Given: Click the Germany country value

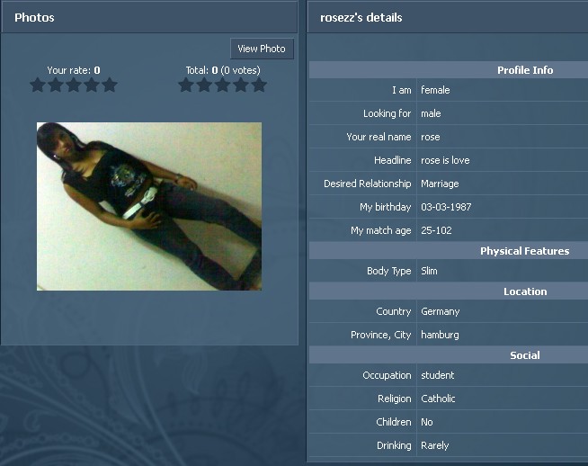Looking at the screenshot, I should click(x=440, y=312).
